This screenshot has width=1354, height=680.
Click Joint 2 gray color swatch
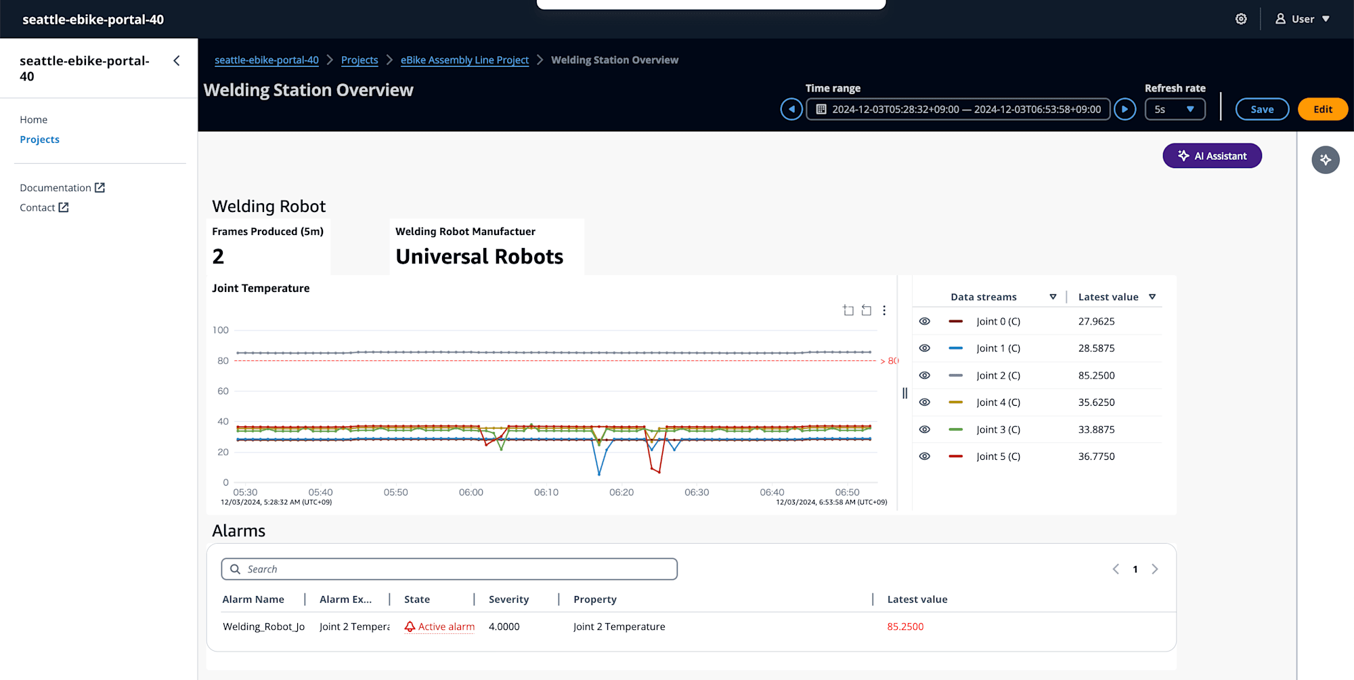point(956,375)
